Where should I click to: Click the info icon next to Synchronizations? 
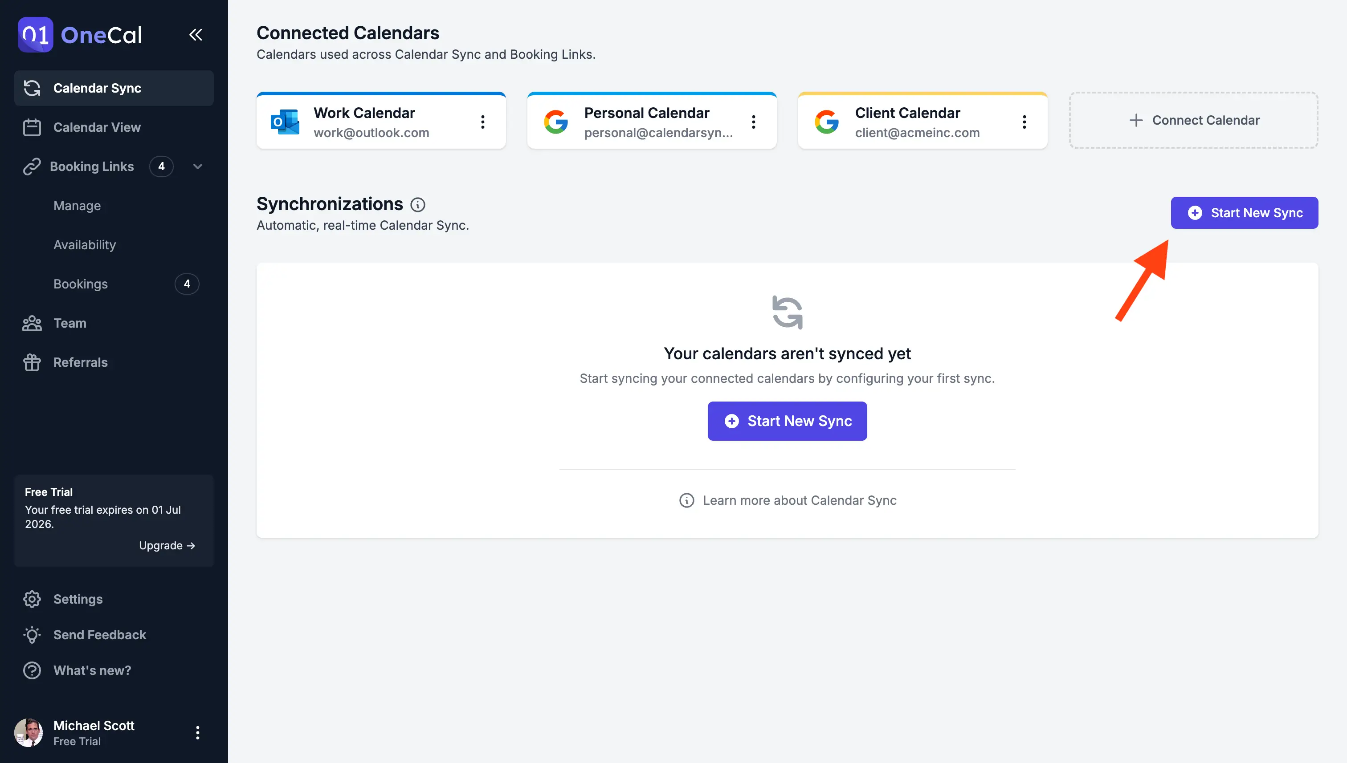417,204
